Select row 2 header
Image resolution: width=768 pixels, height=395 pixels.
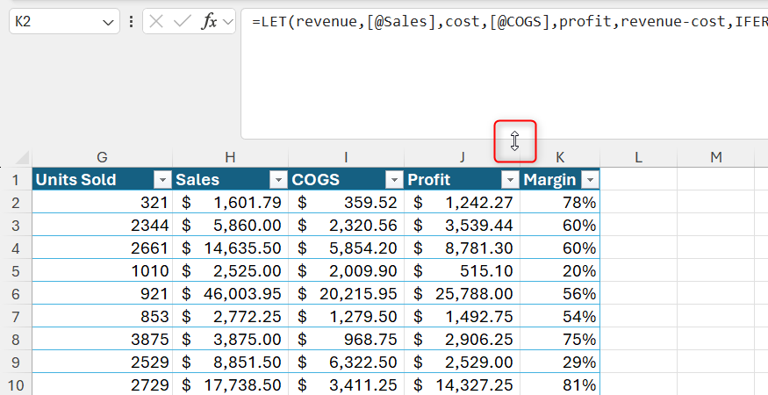tap(16, 203)
